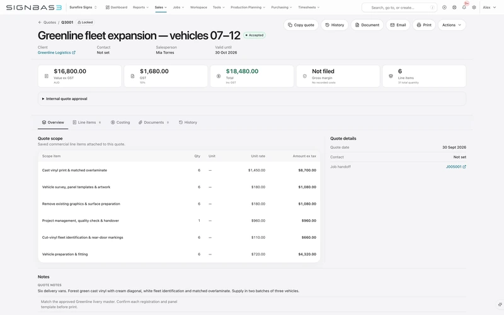
Task: Click the Q3001 breadcrumb label
Action: (x=67, y=23)
